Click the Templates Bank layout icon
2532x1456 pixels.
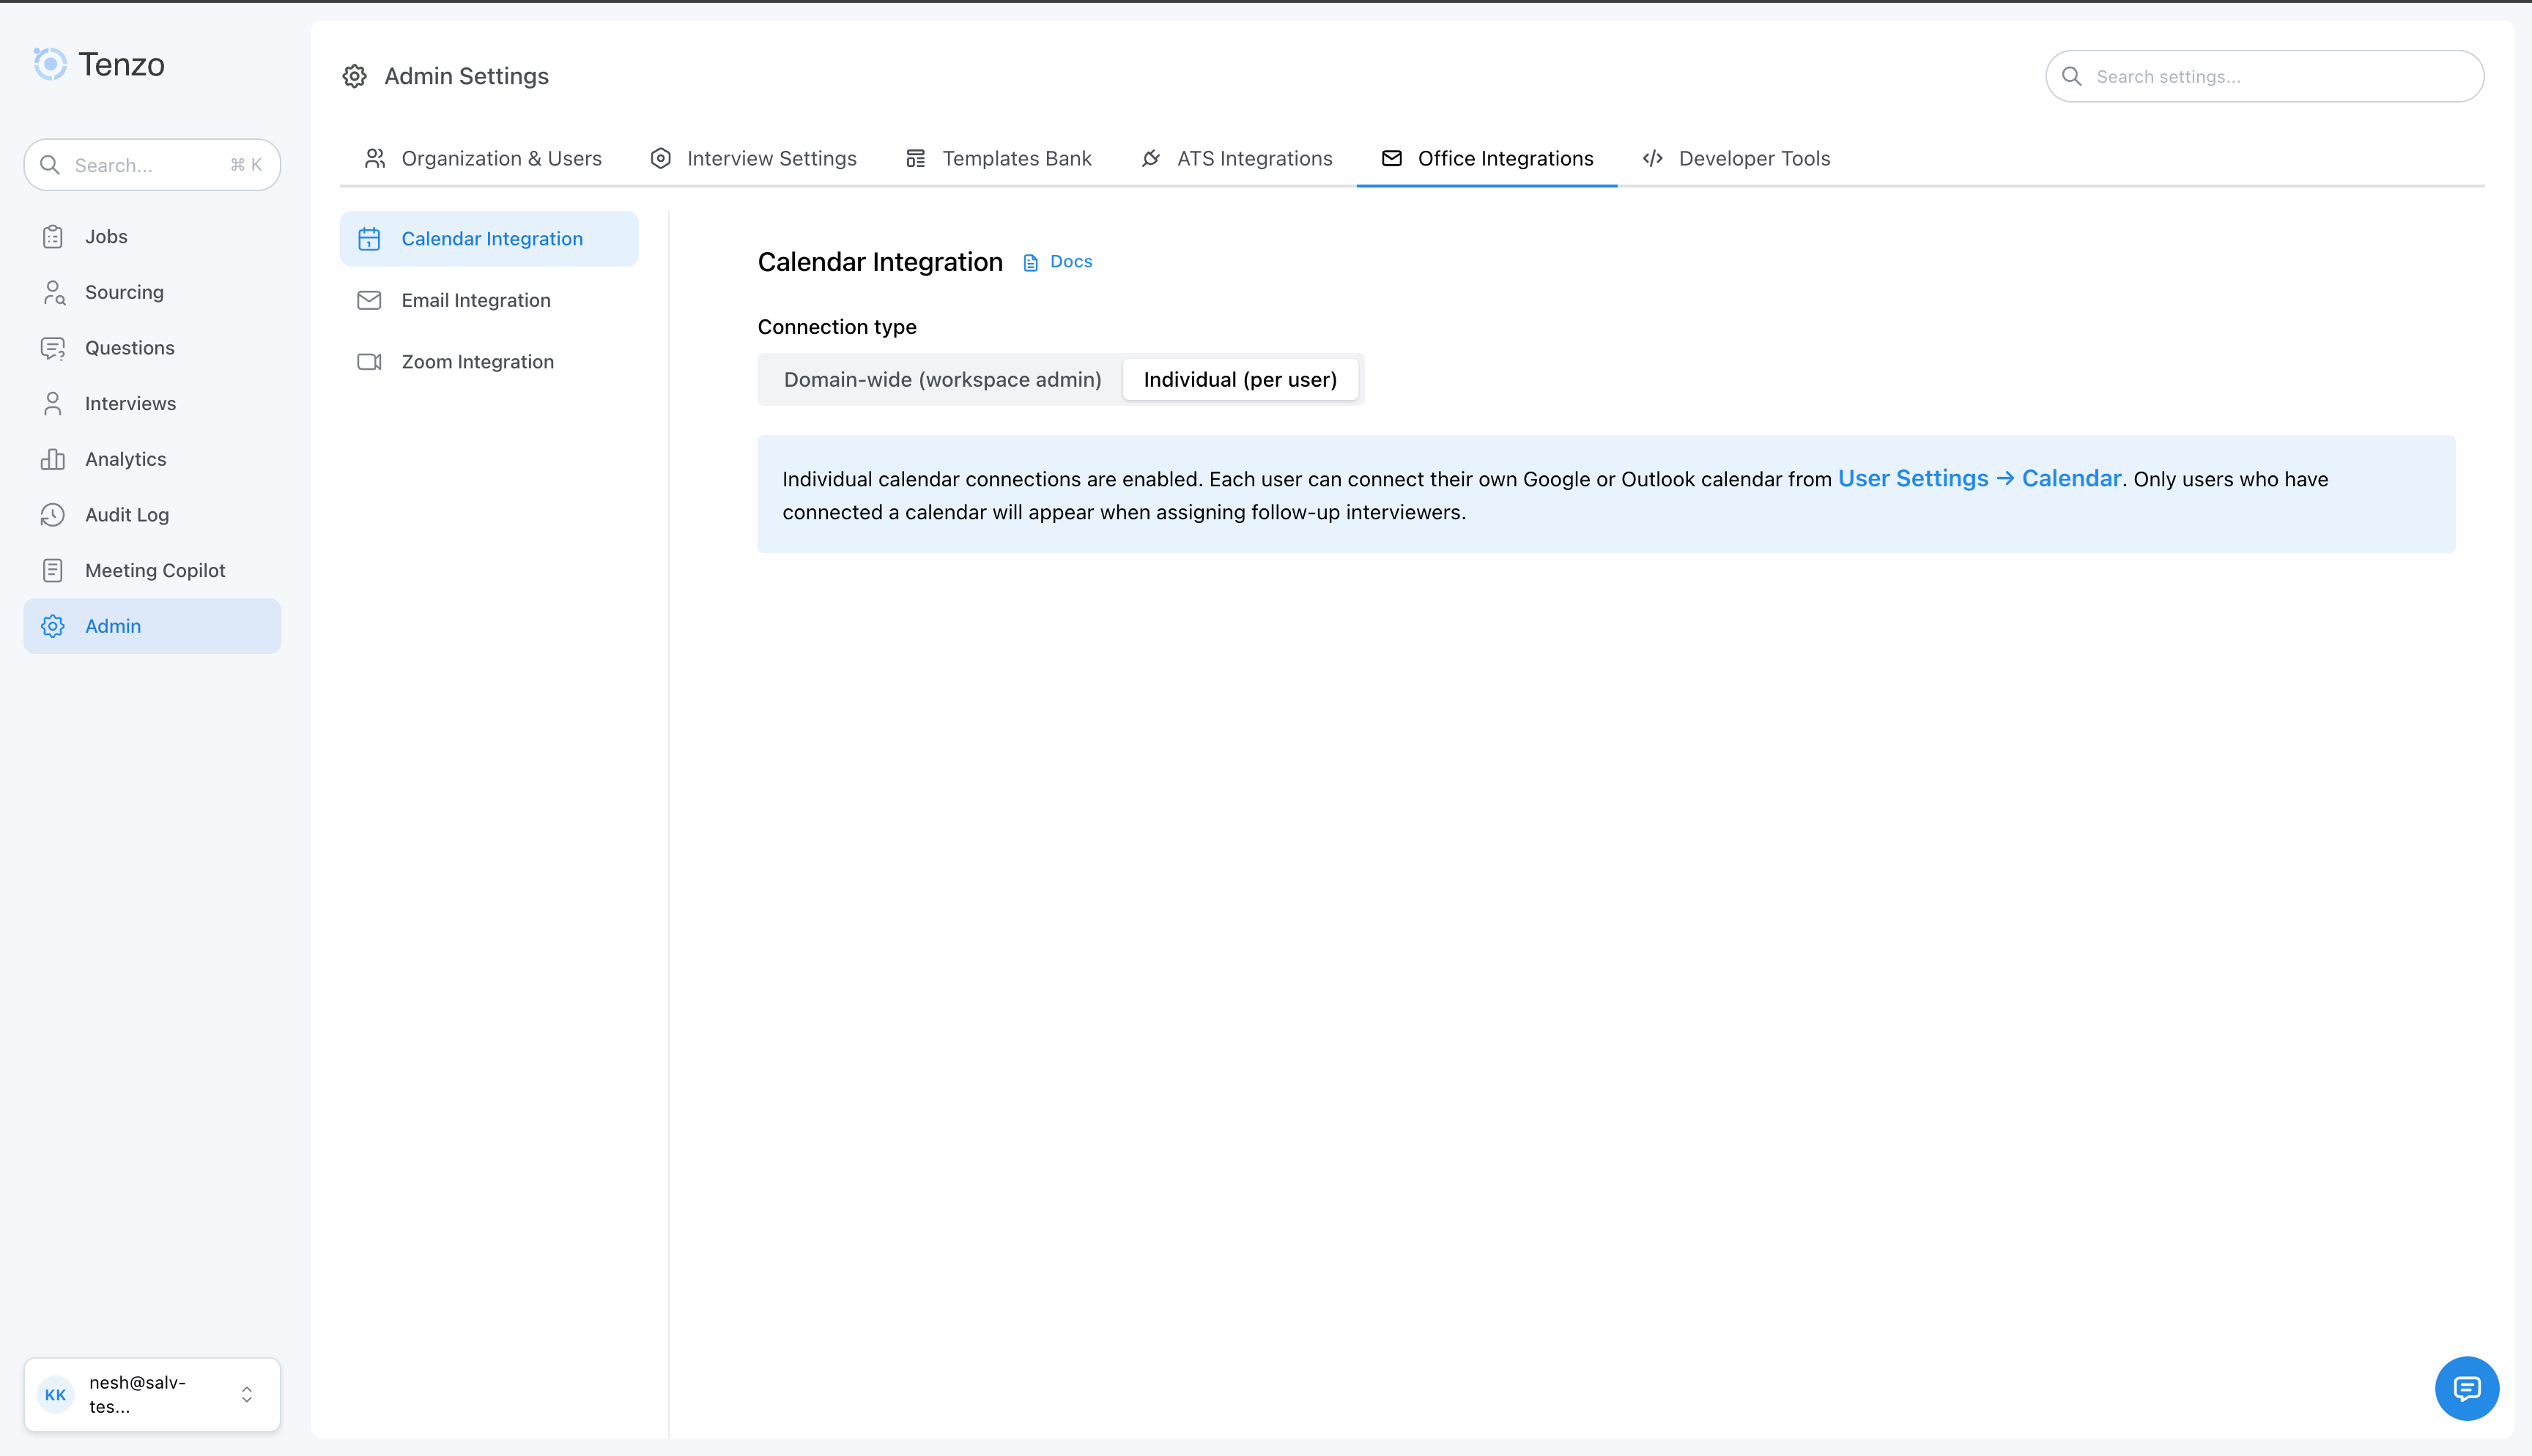coord(916,158)
